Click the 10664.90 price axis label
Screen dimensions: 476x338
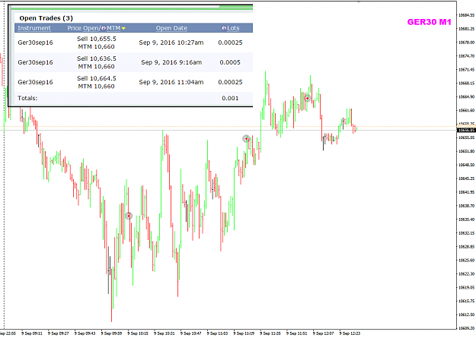[467, 97]
